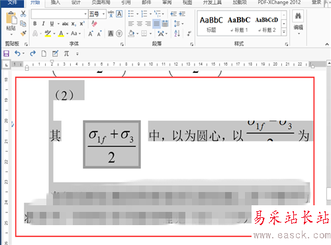The image size is (331, 245).
Task: Clear all formatting with eraser icon
Action: point(94,24)
